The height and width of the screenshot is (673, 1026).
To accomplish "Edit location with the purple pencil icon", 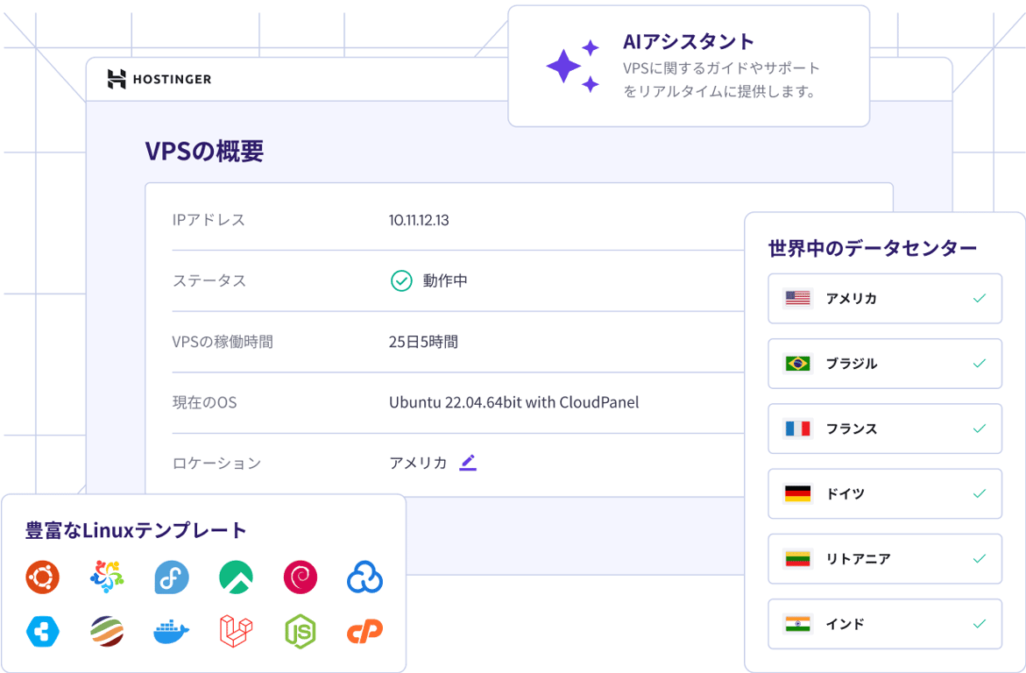I will click(x=468, y=463).
